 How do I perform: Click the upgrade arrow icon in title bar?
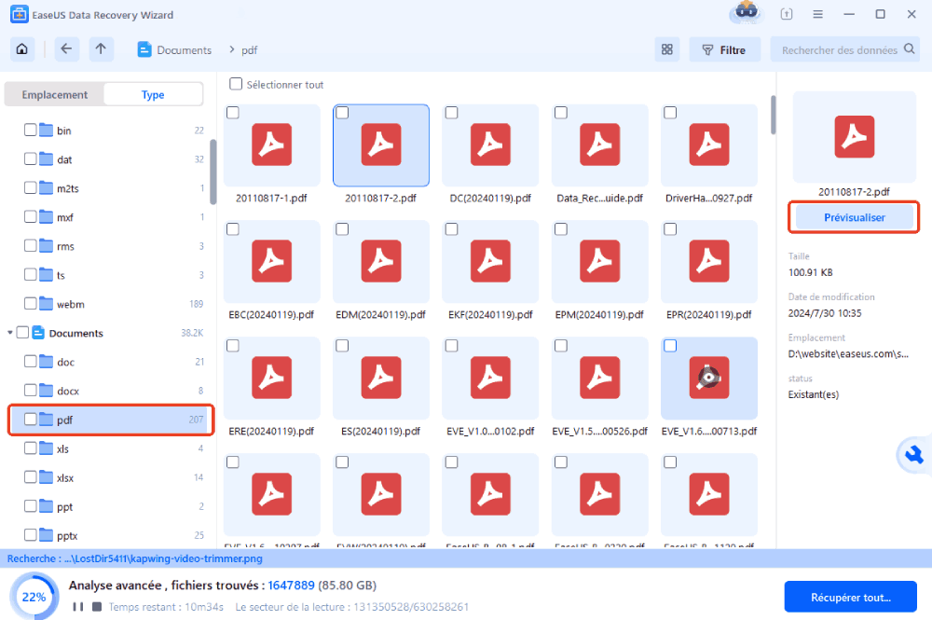787,14
